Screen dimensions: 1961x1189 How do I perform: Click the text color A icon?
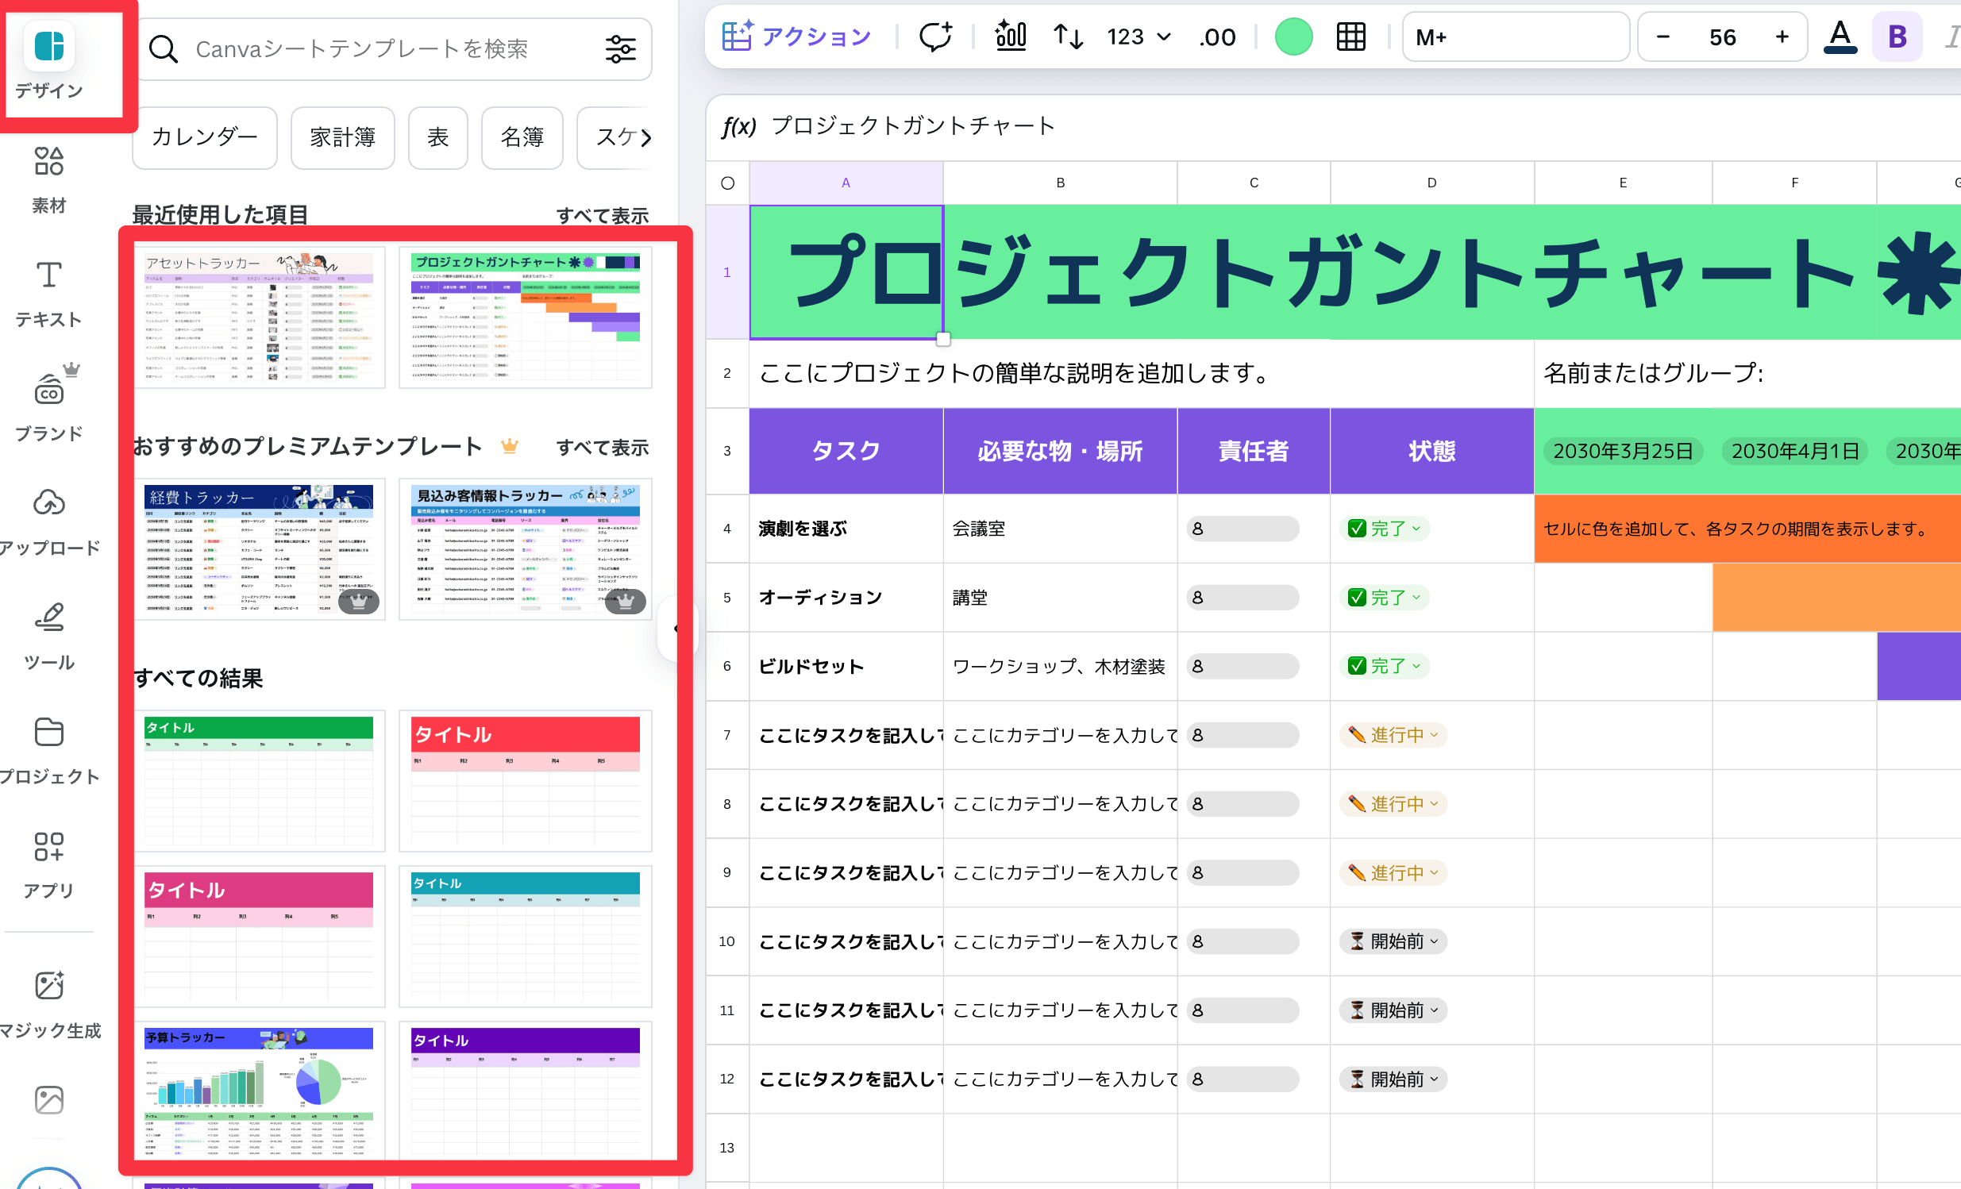tap(1840, 37)
